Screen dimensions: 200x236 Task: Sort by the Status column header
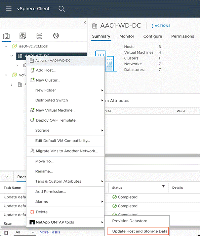pos(117,188)
